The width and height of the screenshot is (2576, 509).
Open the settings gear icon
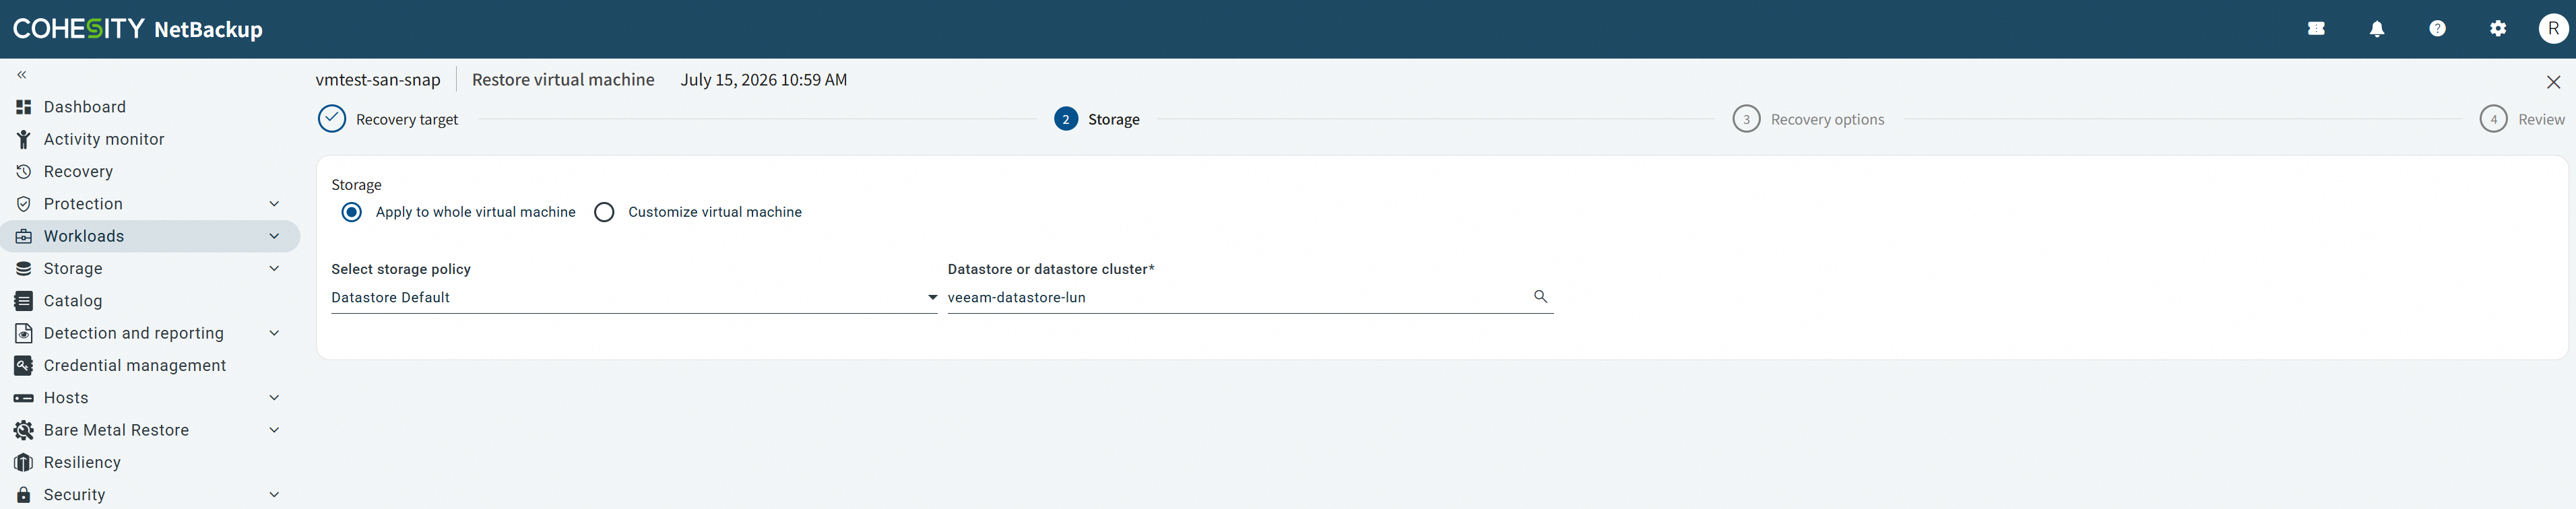[x=2498, y=29]
